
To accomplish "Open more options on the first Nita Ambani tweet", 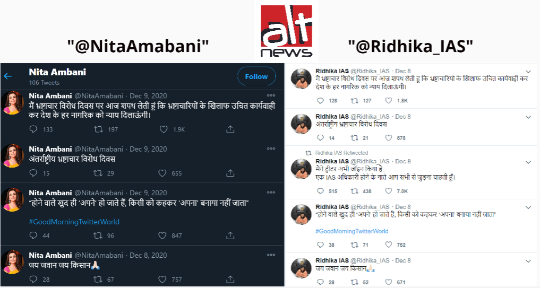I will coord(271,95).
